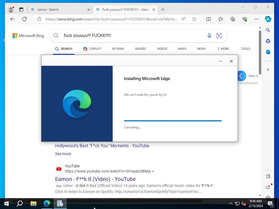Click the muted volume tray icon
The width and height of the screenshot is (279, 209).
tap(244, 204)
